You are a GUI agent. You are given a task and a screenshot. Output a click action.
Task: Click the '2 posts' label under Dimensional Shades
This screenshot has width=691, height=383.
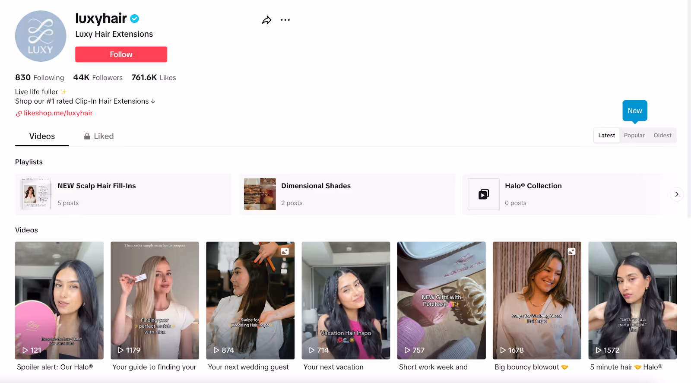pyautogui.click(x=292, y=203)
